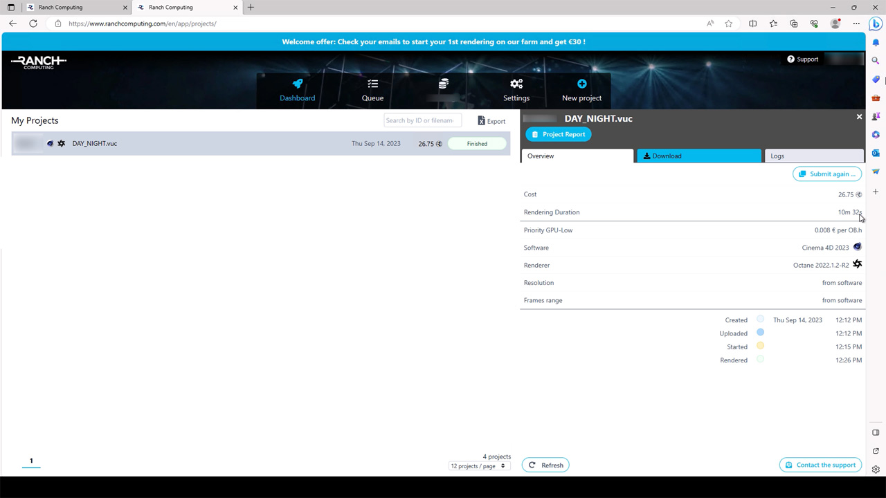Open the coins credits icon in navigation
The height and width of the screenshot is (498, 886).
click(x=444, y=84)
